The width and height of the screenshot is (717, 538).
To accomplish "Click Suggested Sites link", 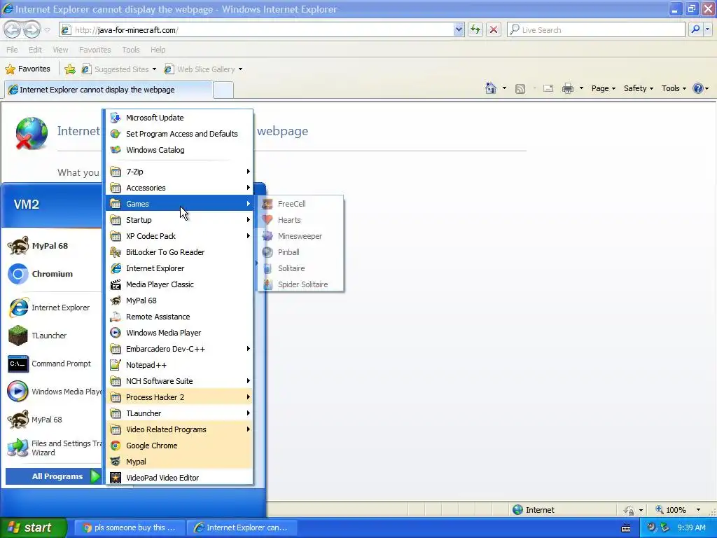I will (119, 69).
